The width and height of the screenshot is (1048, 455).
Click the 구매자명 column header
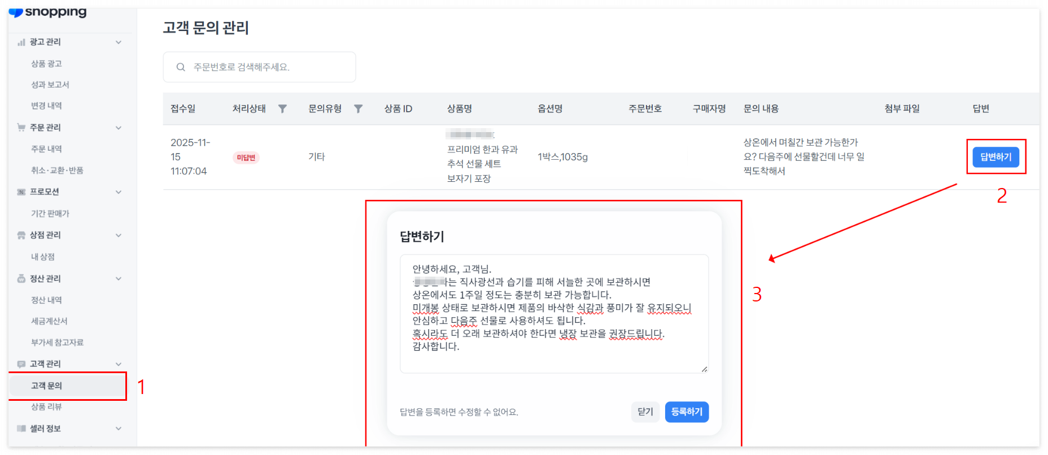point(709,109)
